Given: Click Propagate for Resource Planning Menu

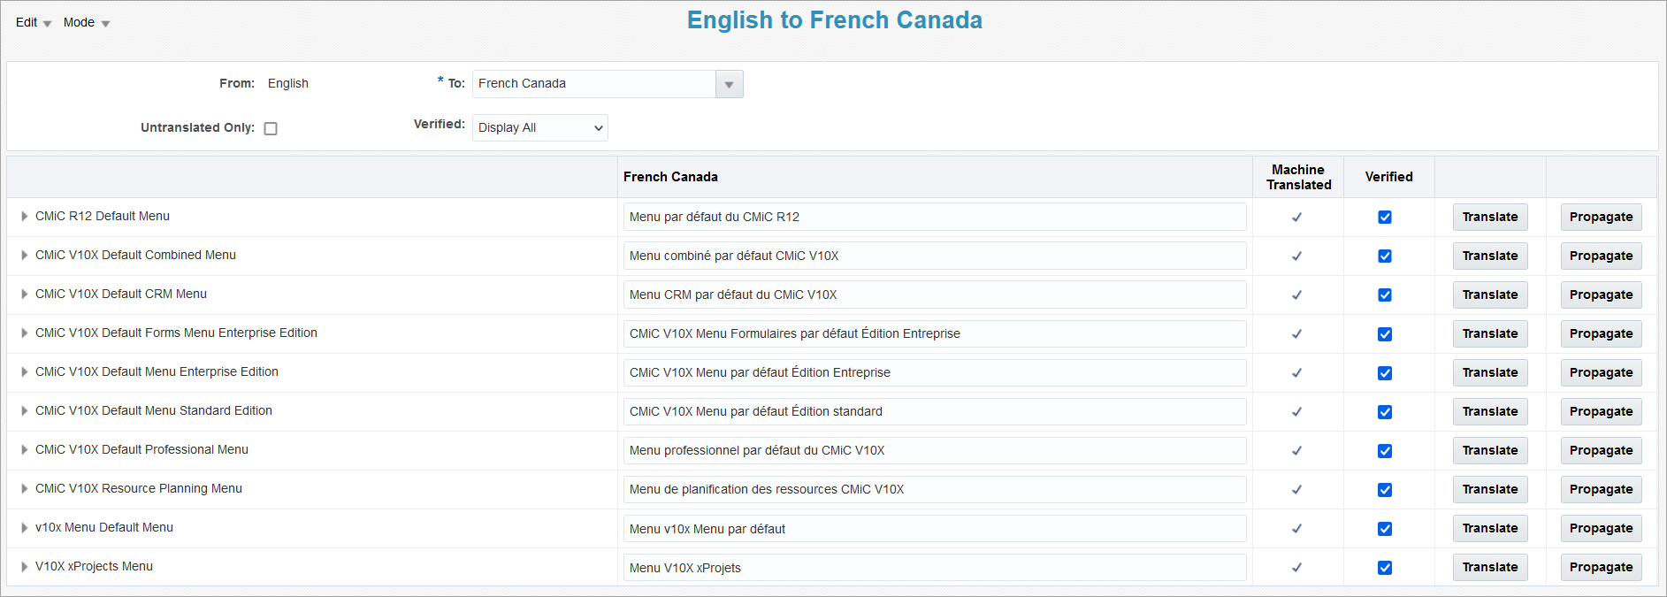Looking at the screenshot, I should [1601, 489].
